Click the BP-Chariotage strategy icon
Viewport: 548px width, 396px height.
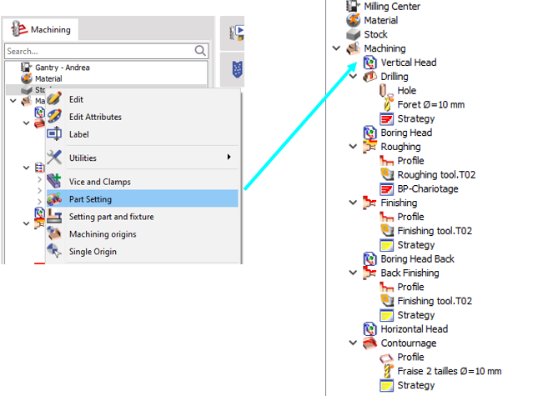pos(386,189)
